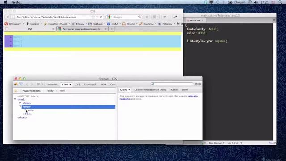
Task: Open the Firefox menu in the menu bar
Action: (x=17, y=2)
